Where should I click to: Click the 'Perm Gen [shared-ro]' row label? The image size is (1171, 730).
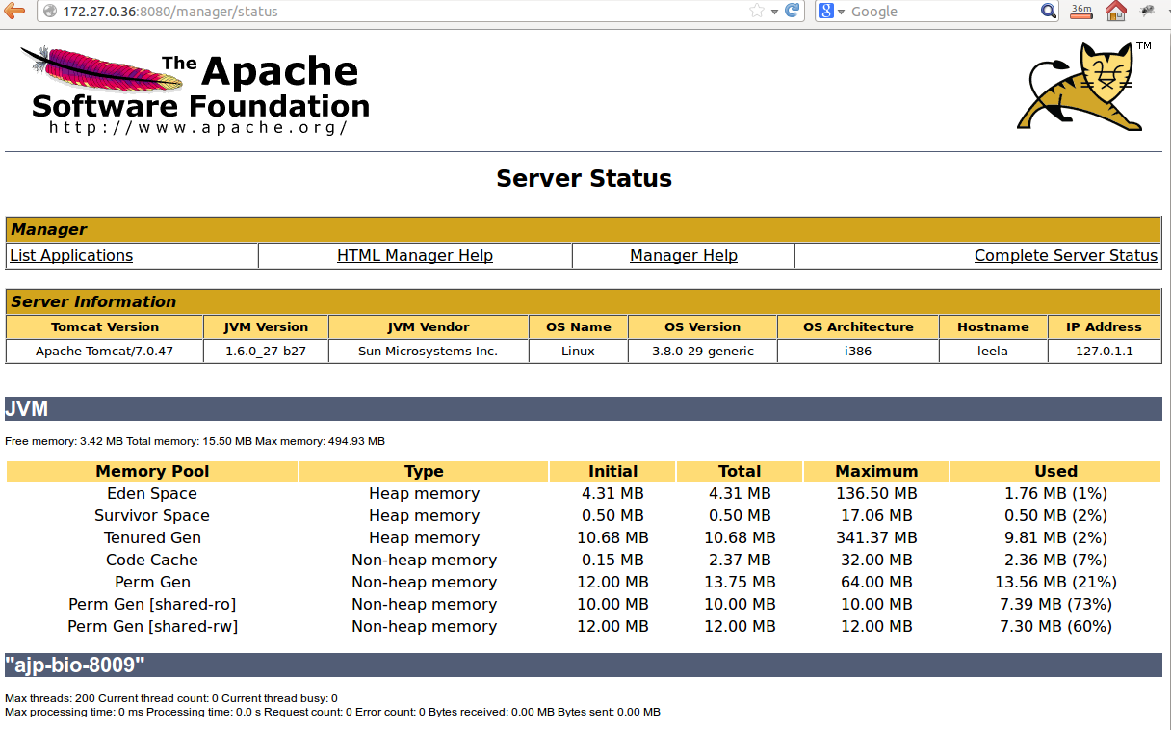[152, 604]
